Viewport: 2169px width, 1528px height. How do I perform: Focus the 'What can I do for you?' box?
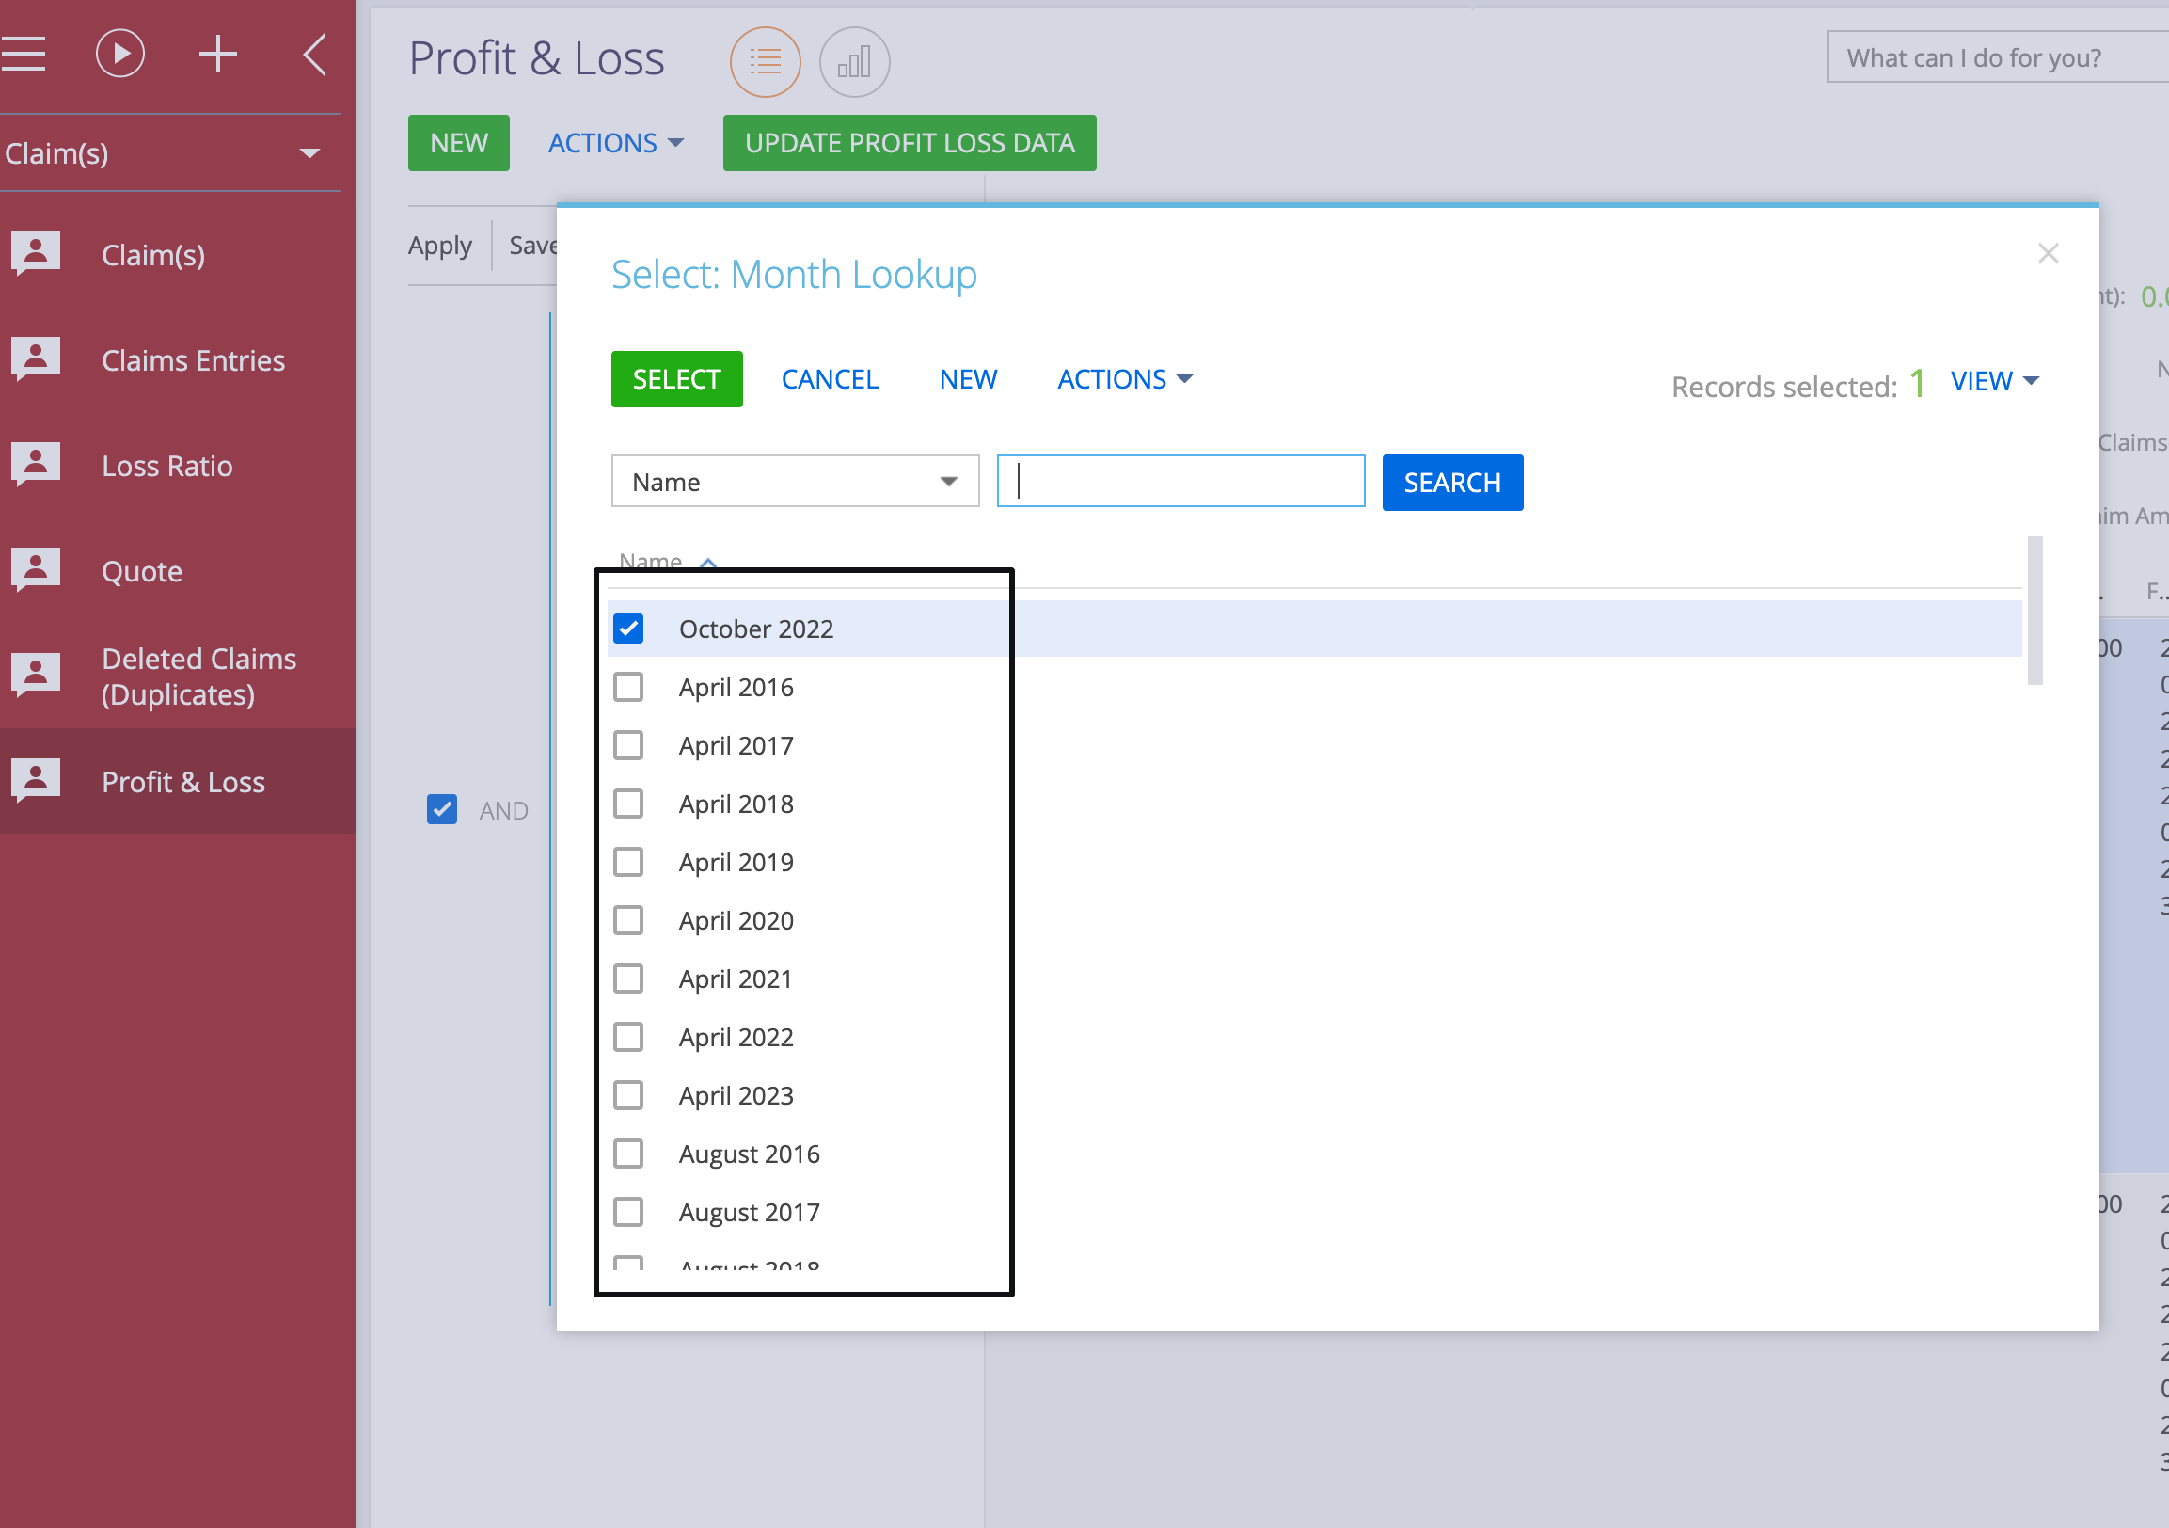(1997, 57)
